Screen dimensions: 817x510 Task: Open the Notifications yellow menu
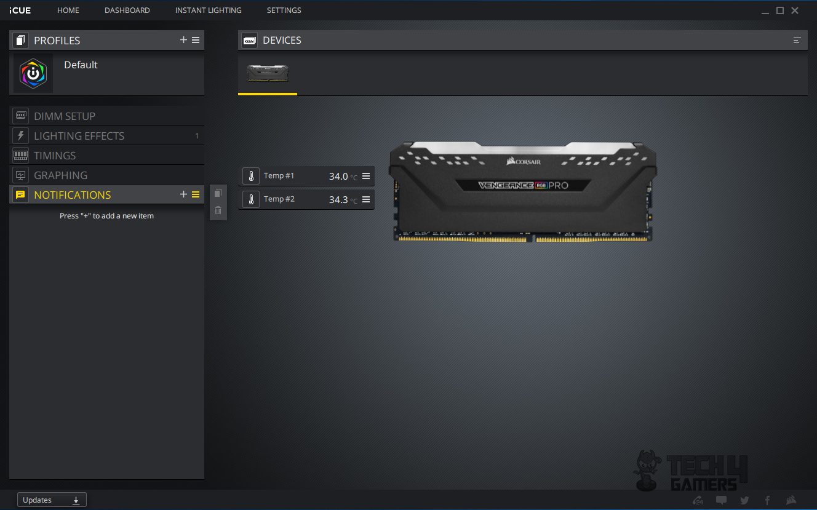(196, 194)
